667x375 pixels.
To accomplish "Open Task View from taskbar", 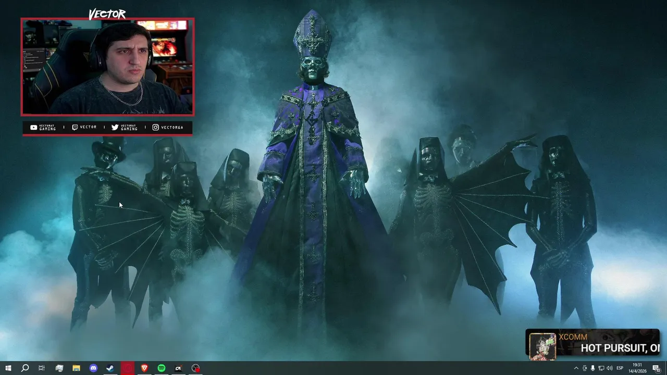I will (x=42, y=368).
